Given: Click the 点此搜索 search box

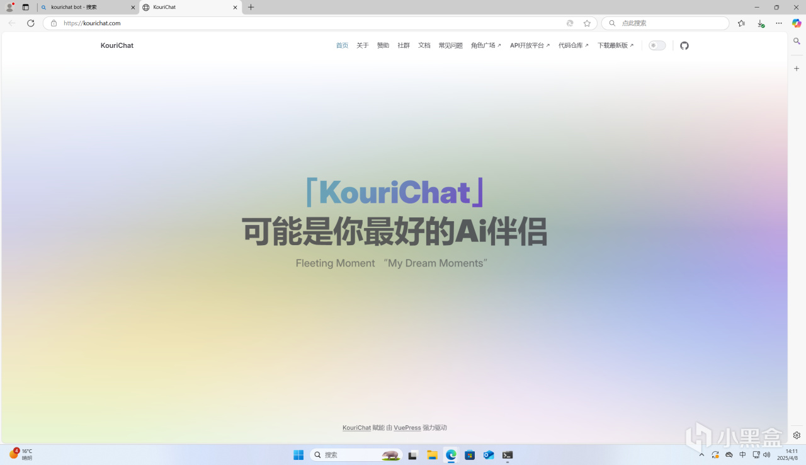Looking at the screenshot, I should (666, 23).
